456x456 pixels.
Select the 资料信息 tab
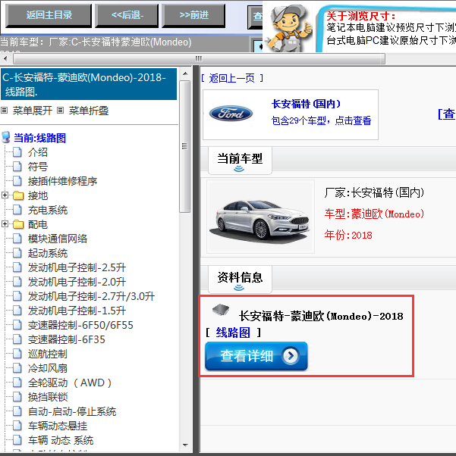coord(240,280)
